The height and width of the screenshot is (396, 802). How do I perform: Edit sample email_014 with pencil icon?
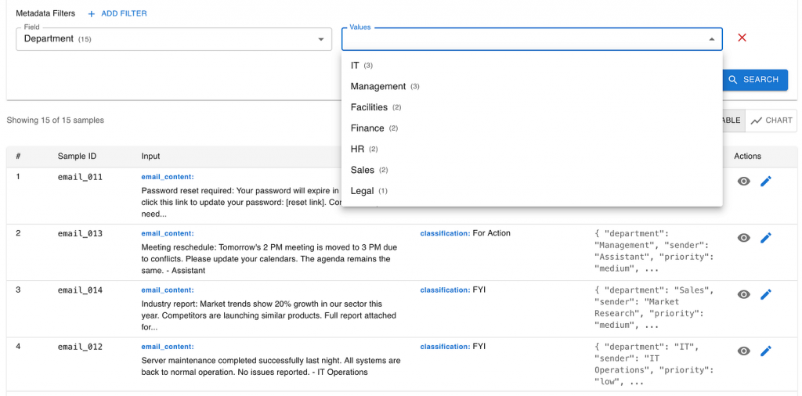(x=766, y=294)
